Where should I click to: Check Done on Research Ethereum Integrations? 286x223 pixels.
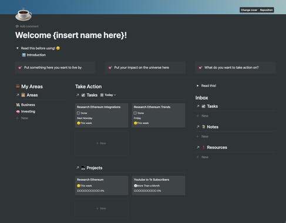click(78, 113)
